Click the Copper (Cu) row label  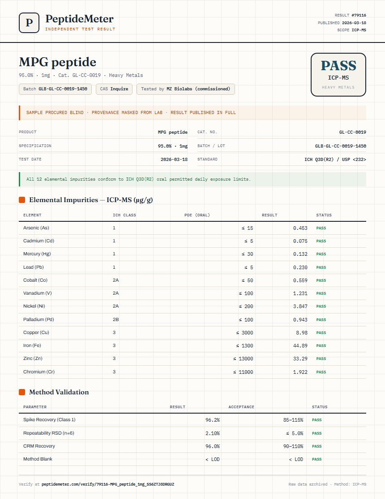36,333
